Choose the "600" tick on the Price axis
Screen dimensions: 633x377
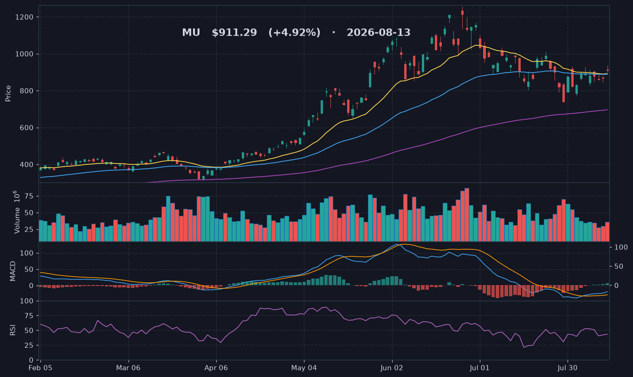[27, 128]
